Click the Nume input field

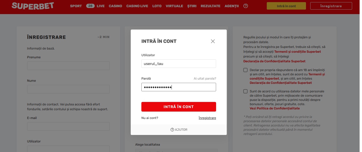point(68,89)
